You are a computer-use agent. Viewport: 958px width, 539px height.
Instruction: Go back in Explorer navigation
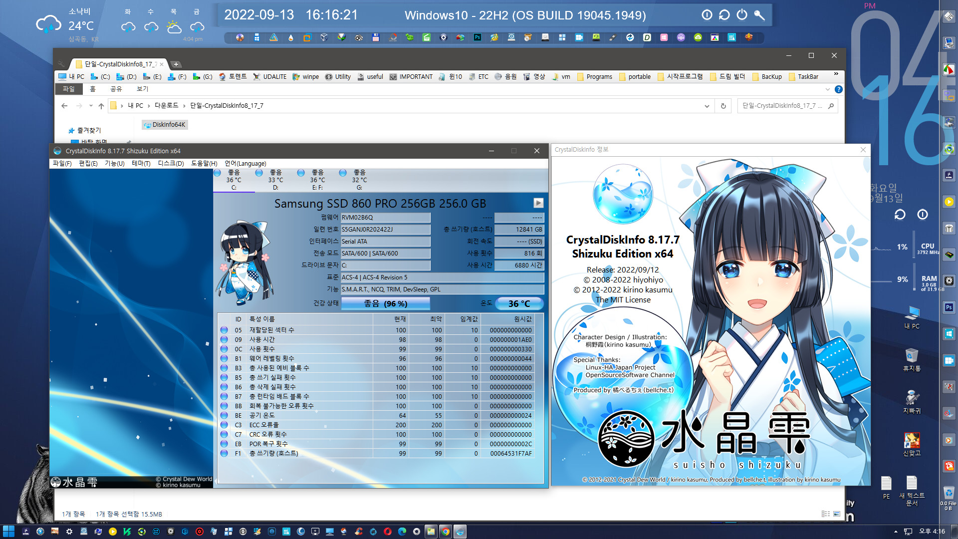tap(64, 106)
